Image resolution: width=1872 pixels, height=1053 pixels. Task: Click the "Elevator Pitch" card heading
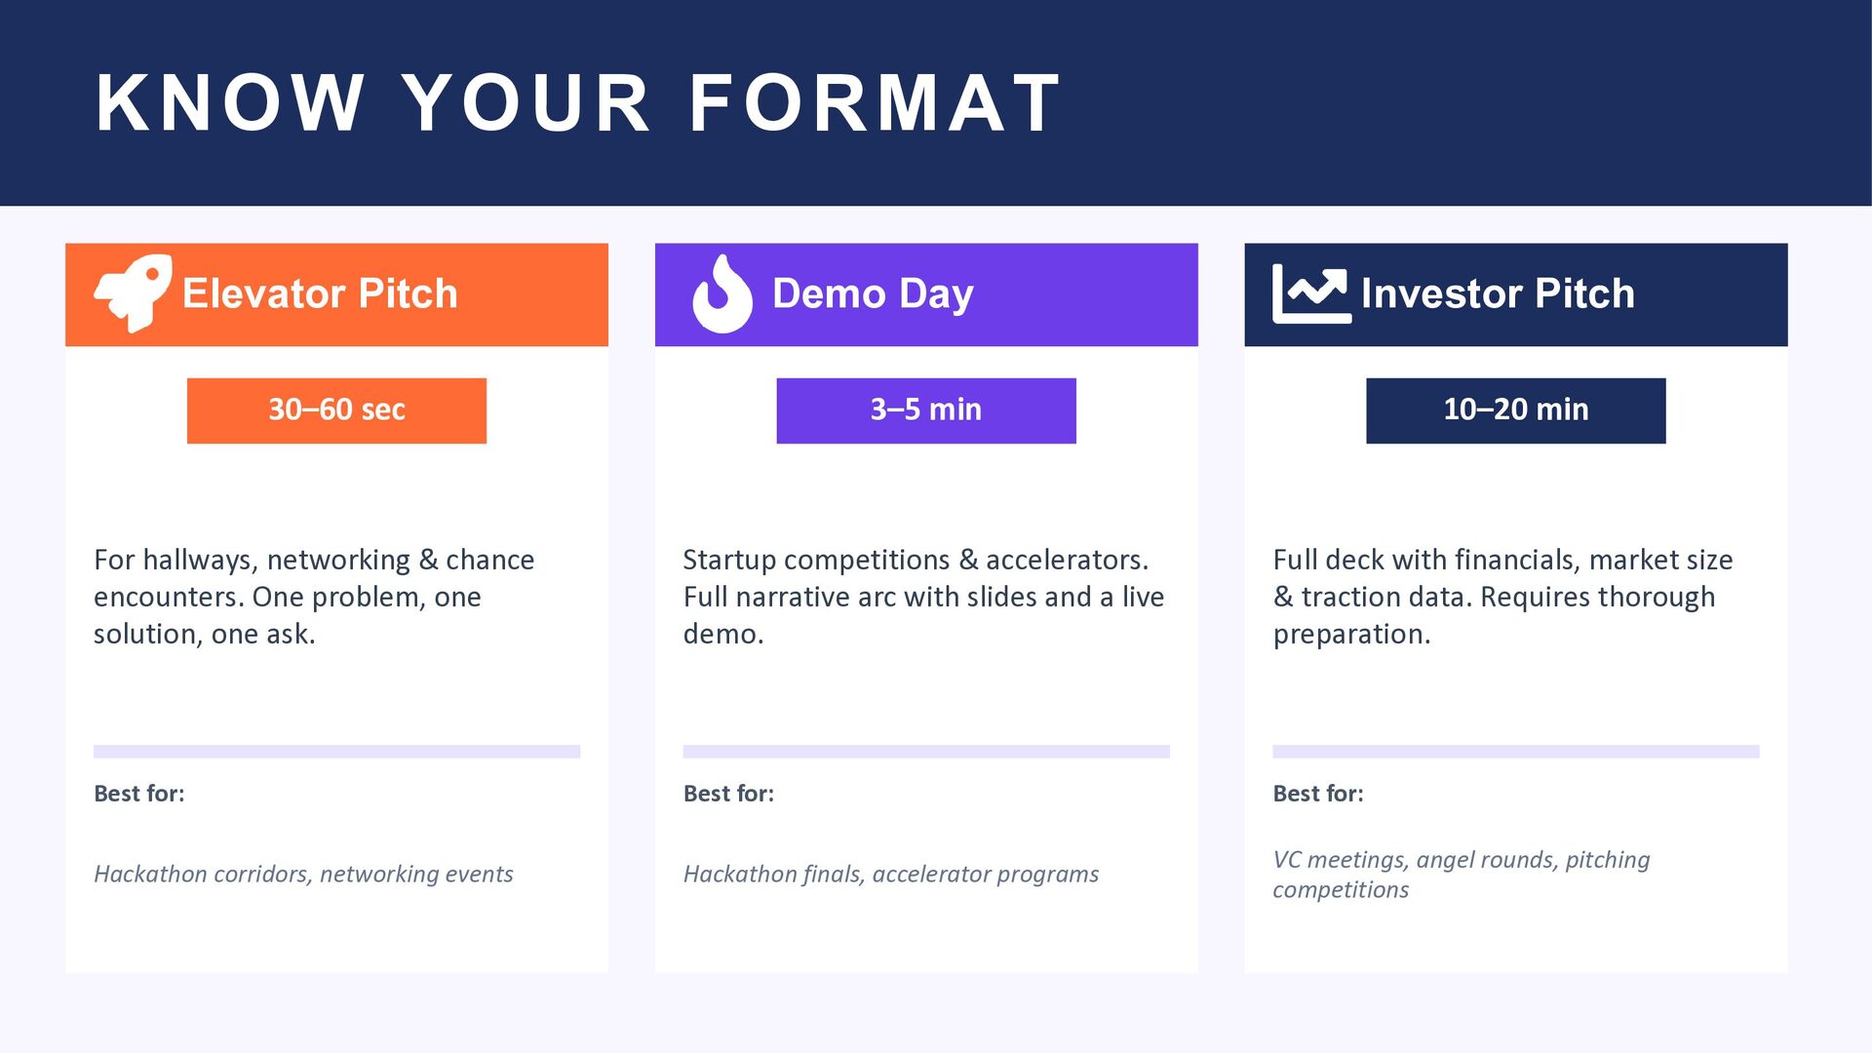click(320, 293)
